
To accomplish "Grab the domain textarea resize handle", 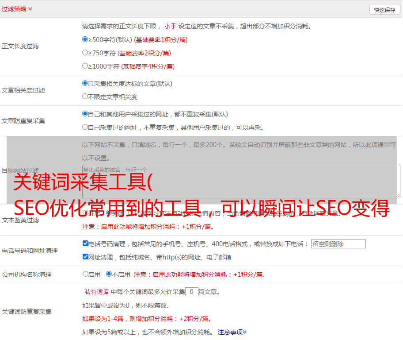I will pyautogui.click(x=398, y=196).
